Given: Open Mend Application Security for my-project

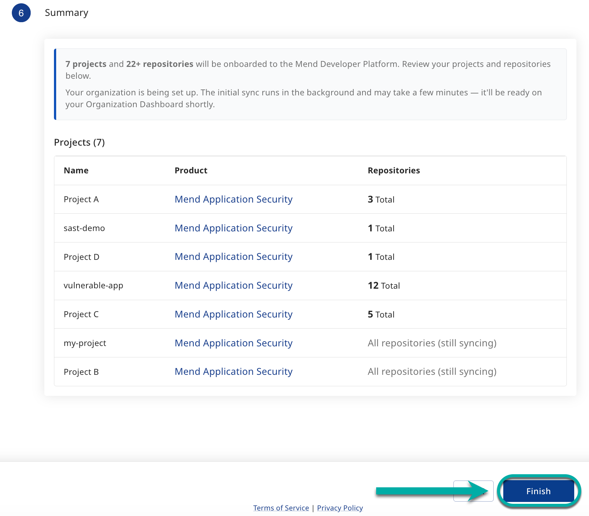Looking at the screenshot, I should pyautogui.click(x=234, y=343).
